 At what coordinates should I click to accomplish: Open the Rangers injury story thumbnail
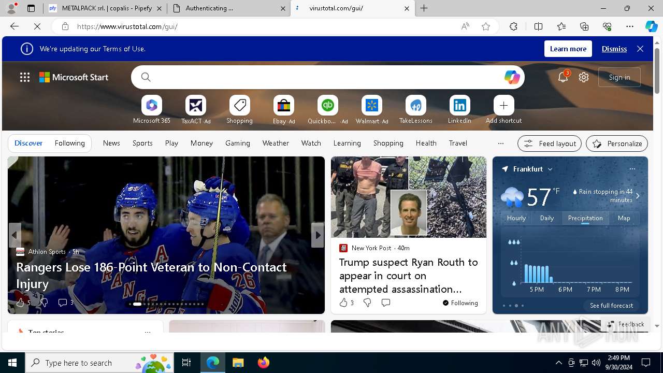tap(166, 235)
